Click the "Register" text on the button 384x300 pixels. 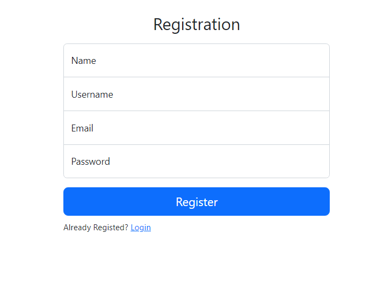coord(197,202)
